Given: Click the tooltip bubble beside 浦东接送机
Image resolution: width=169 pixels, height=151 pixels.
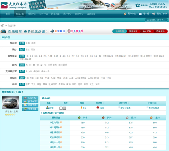Looking at the screenshot, I should [61, 132].
